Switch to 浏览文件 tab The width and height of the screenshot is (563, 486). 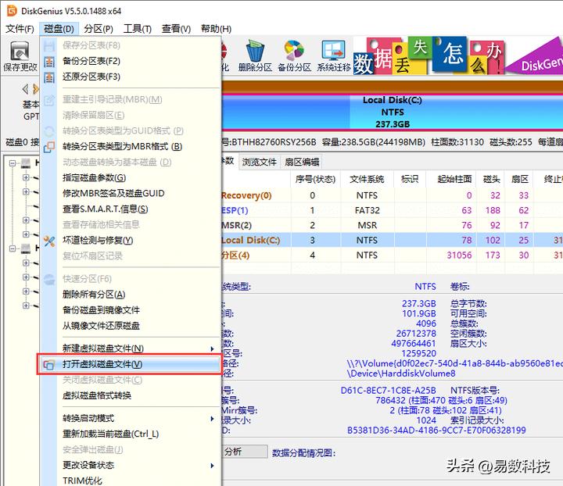coord(260,162)
